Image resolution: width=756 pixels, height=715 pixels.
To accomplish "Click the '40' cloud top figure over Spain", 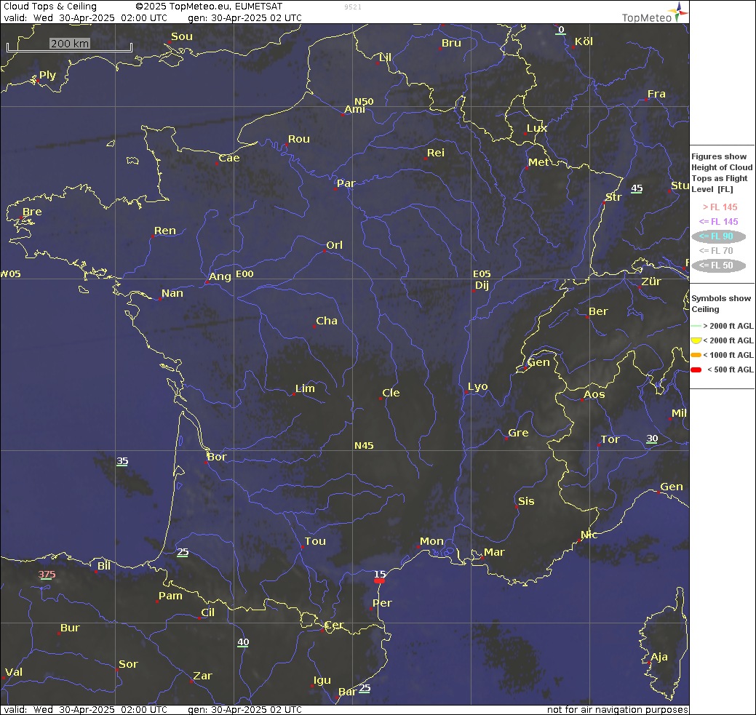I will coord(244,642).
